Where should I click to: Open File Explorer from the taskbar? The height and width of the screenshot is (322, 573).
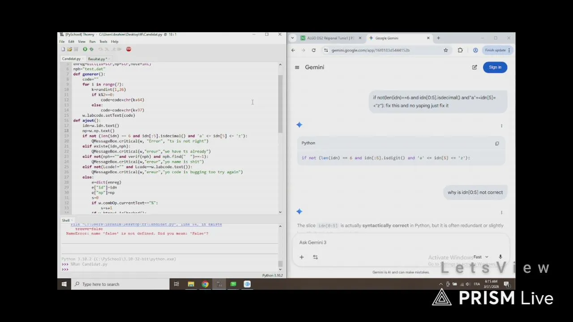coord(191,284)
